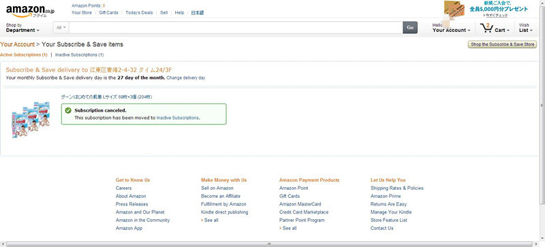Open Sell on Amazon footer link
Image resolution: width=545 pixels, height=247 pixels.
point(217,188)
